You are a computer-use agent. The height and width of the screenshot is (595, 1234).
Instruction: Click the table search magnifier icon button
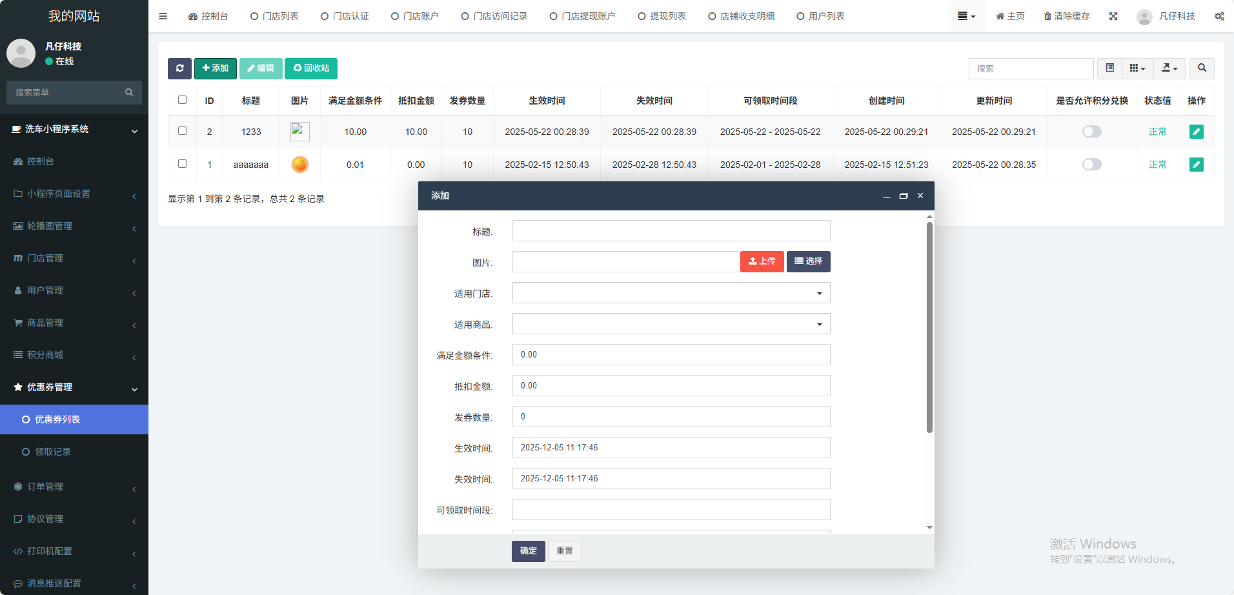pyautogui.click(x=1202, y=68)
